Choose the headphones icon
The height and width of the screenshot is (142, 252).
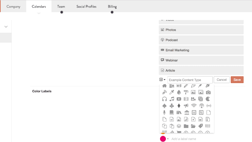tap(164, 99)
